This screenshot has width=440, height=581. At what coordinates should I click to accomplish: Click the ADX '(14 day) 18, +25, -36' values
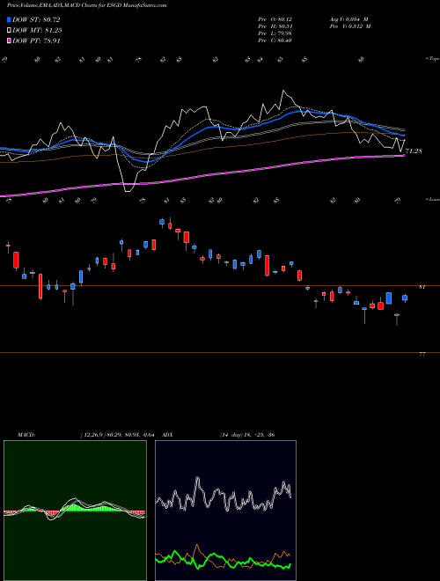pos(247,435)
